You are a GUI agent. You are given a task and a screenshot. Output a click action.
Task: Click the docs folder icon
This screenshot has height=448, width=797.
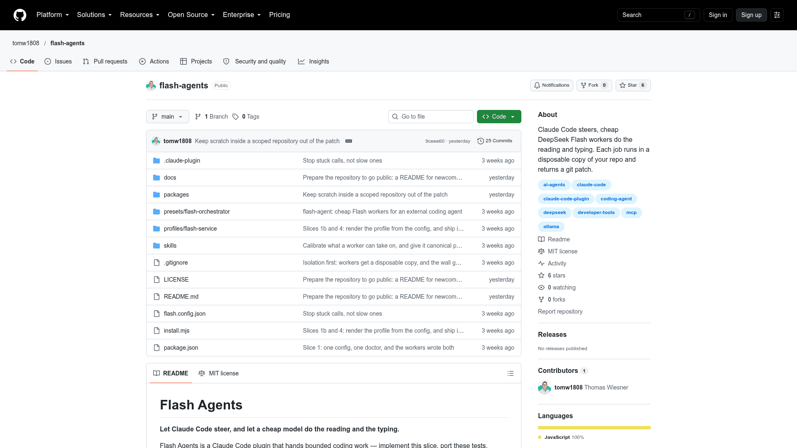156,178
